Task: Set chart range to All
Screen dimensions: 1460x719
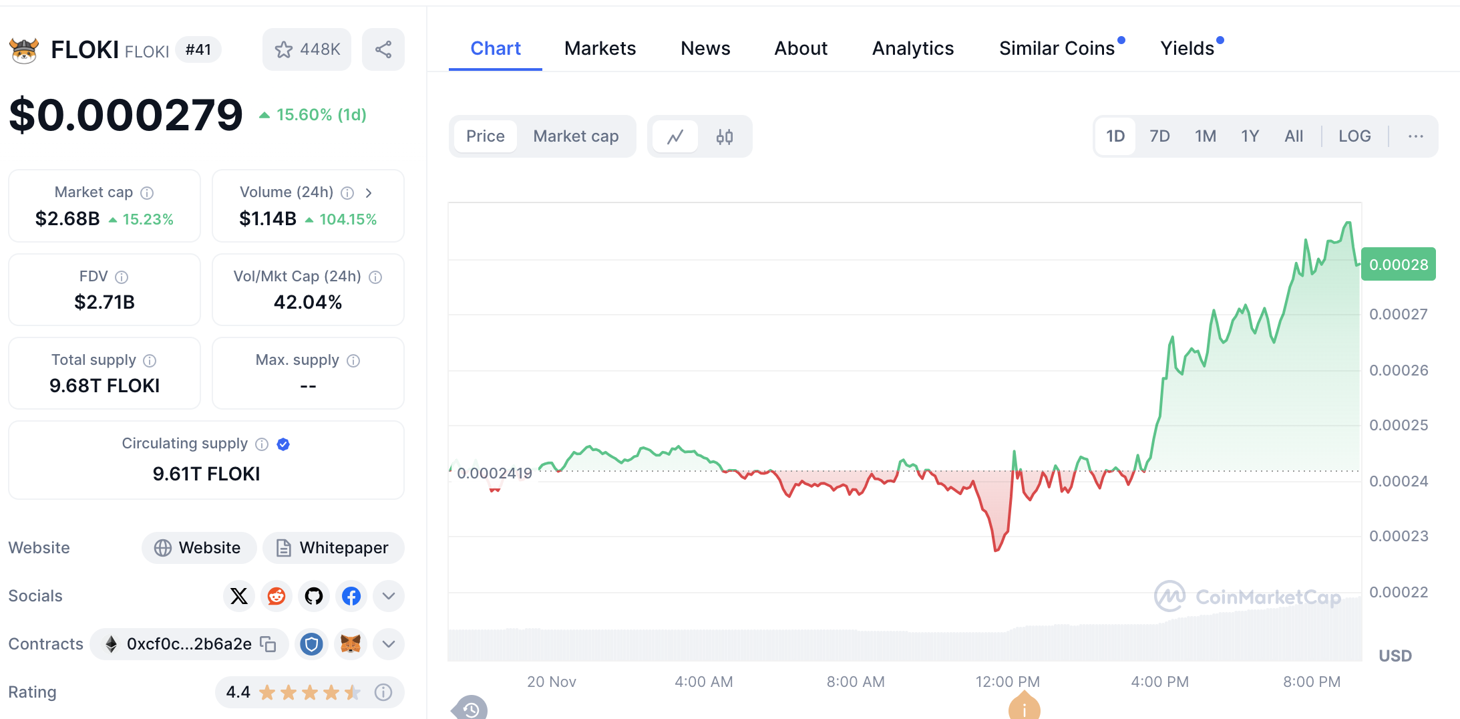Action: pyautogui.click(x=1294, y=136)
